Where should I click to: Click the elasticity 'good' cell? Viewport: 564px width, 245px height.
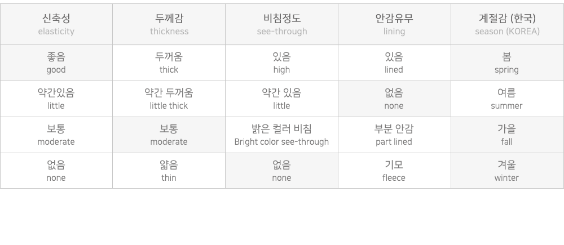[x=56, y=63]
